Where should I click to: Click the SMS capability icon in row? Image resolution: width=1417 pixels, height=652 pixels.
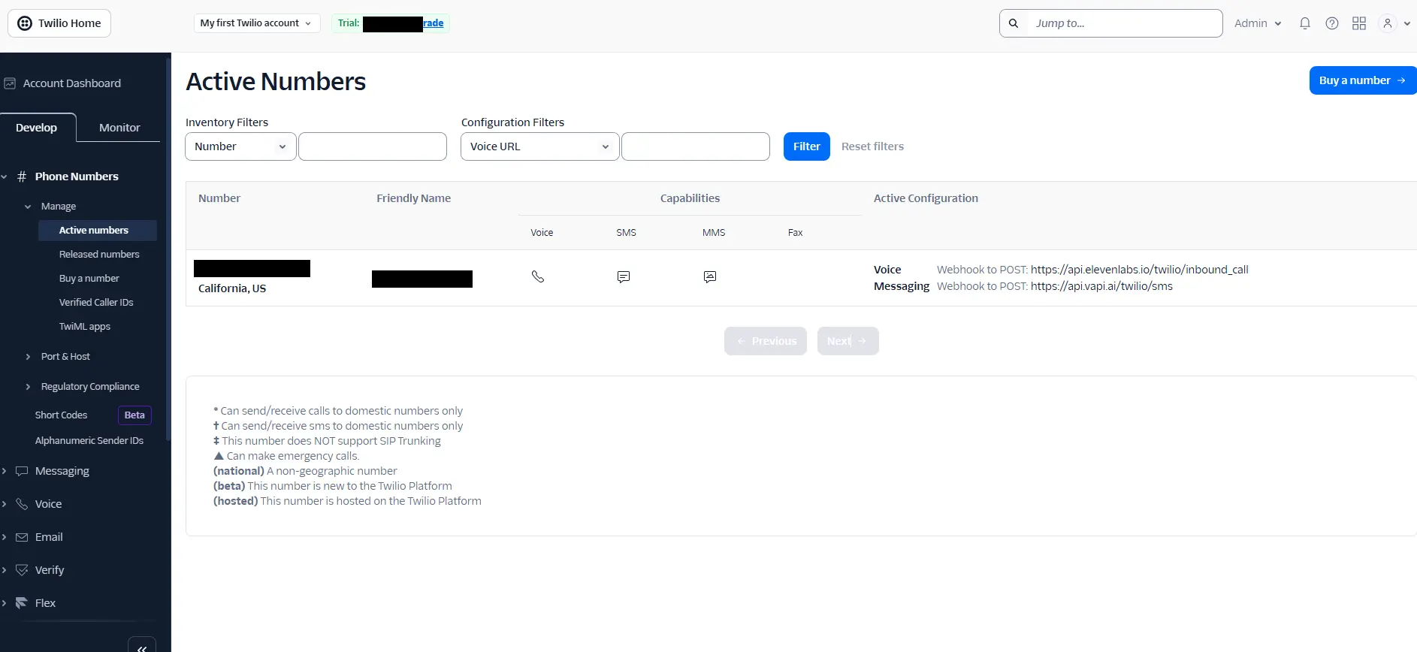click(x=624, y=277)
